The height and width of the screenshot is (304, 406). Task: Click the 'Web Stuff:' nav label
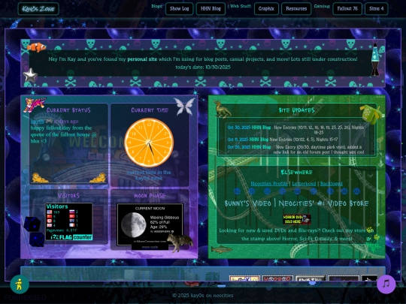(x=241, y=6)
